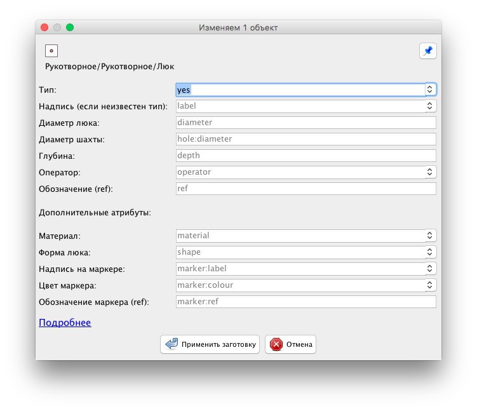Select the Обозначение ref text field

pyautogui.click(x=306, y=189)
